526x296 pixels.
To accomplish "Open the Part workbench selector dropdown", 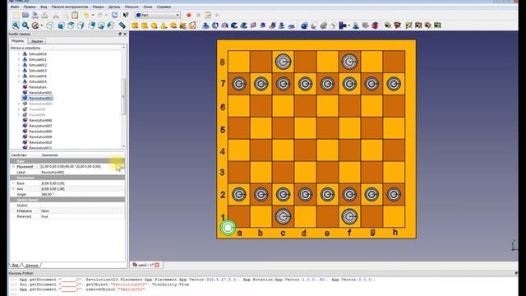I will pyautogui.click(x=158, y=15).
